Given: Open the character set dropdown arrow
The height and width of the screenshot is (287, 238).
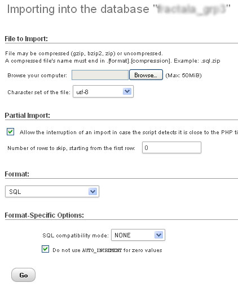Looking at the screenshot, I should [127, 91].
